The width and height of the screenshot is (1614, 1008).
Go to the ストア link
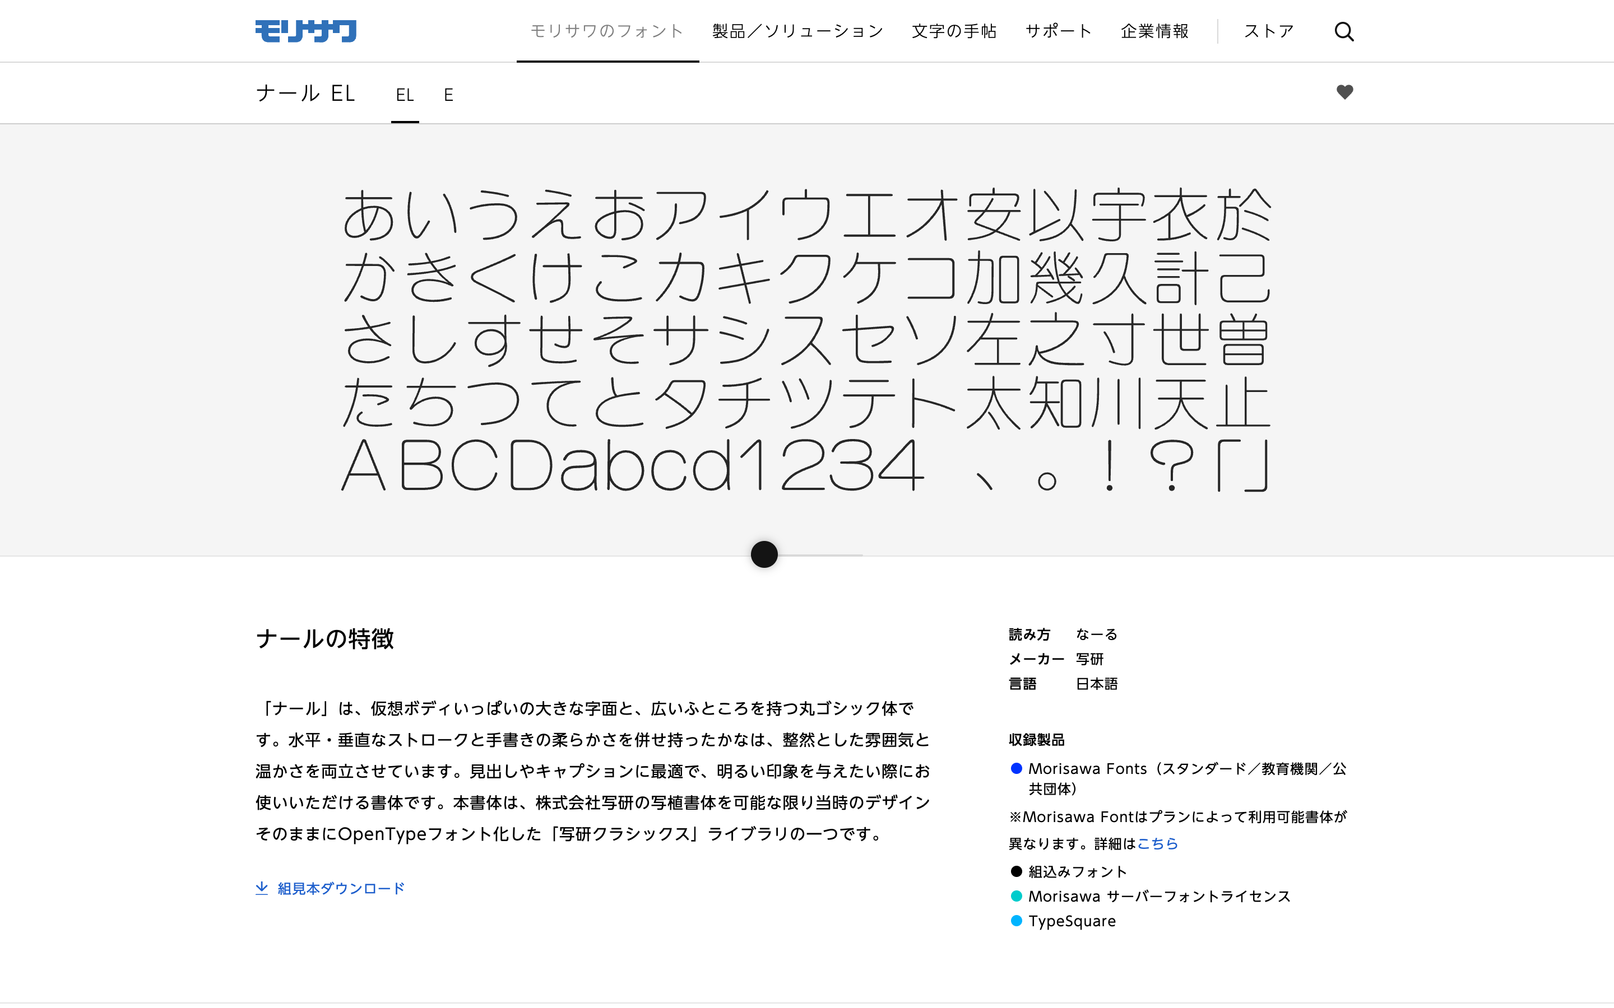1269,31
